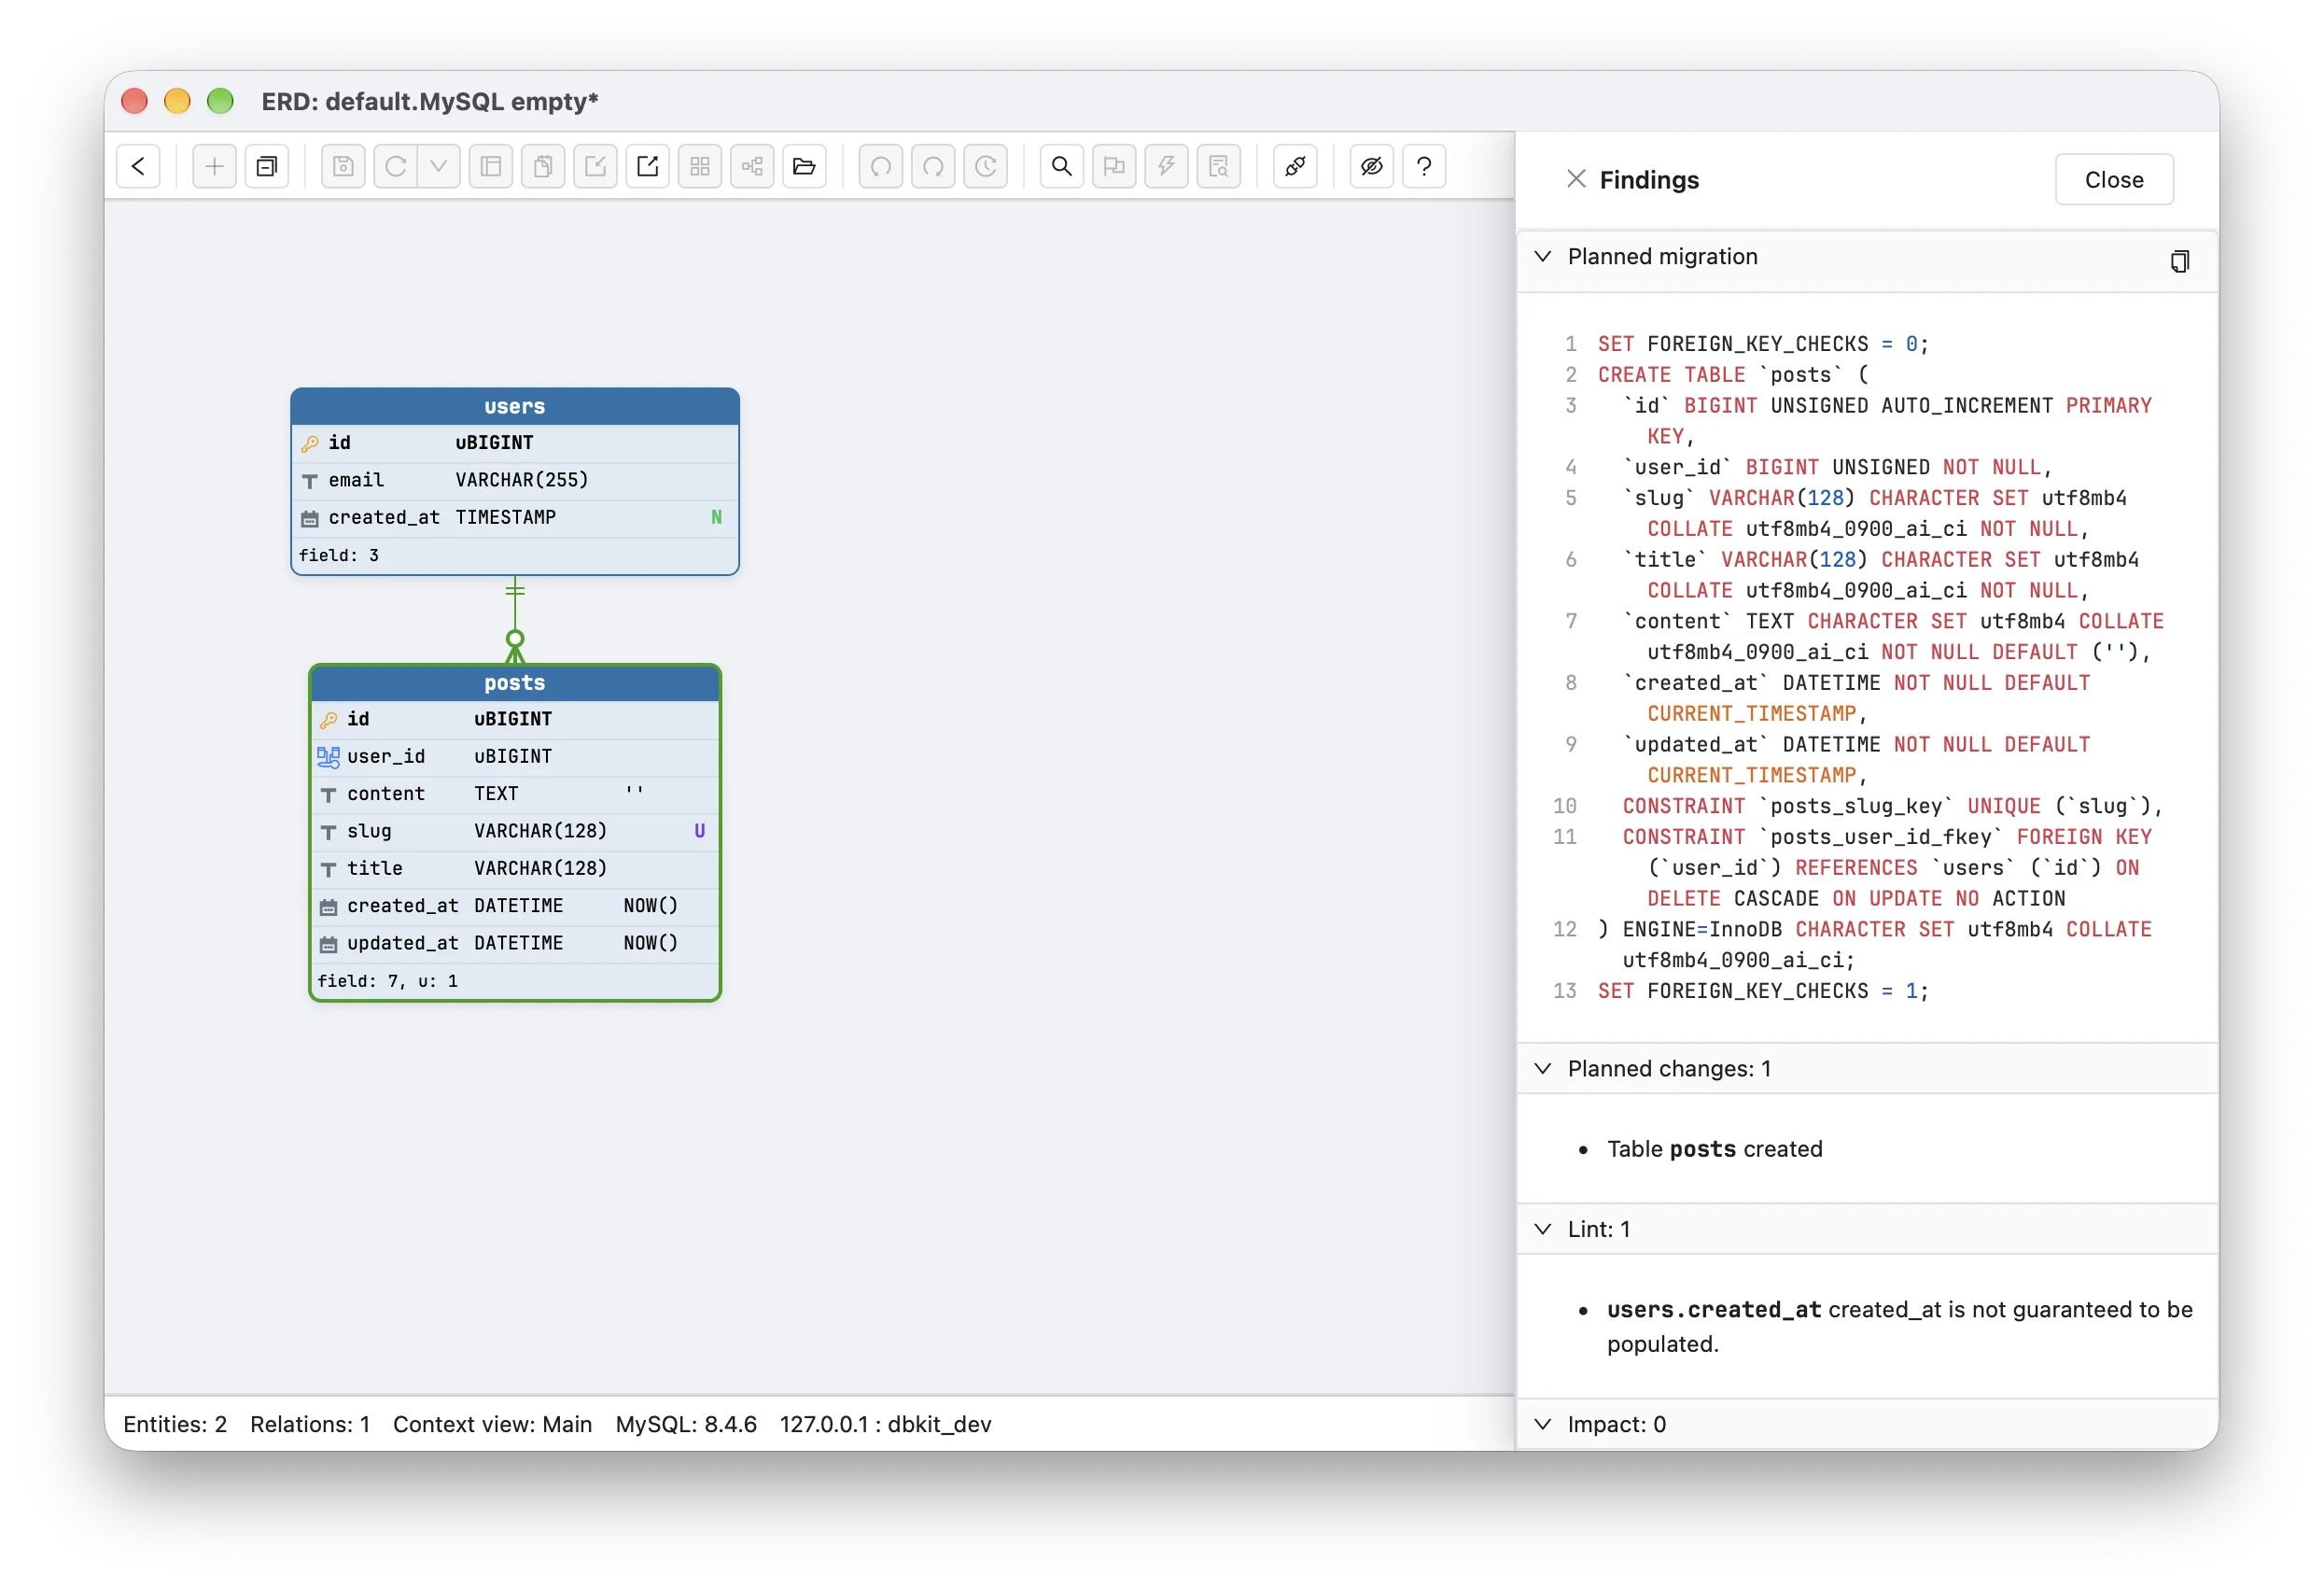Click the open folder toolbar icon
The width and height of the screenshot is (2324, 1589).
pos(804,166)
